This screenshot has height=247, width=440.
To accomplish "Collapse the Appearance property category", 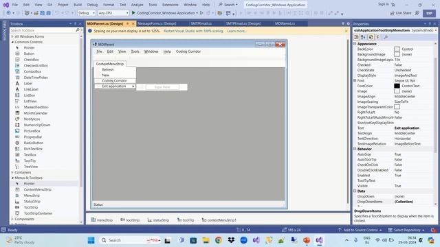I will pyautogui.click(x=355, y=44).
